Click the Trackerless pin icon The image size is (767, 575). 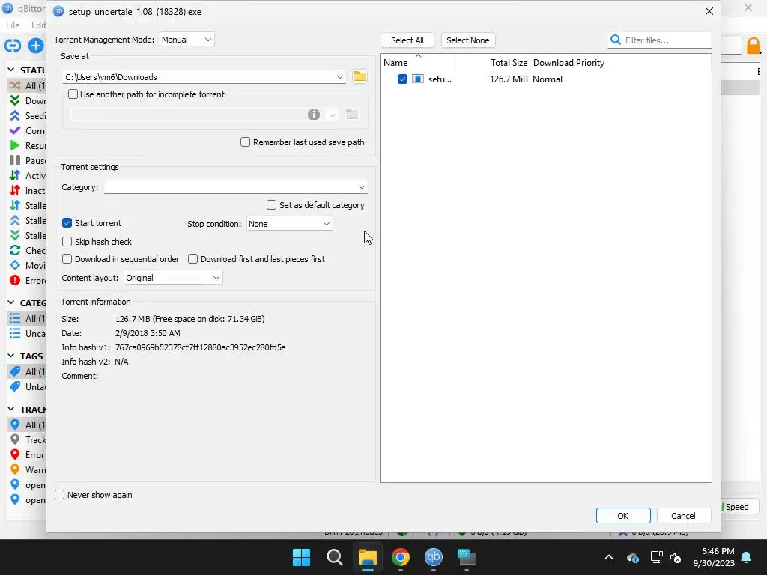pyautogui.click(x=15, y=439)
